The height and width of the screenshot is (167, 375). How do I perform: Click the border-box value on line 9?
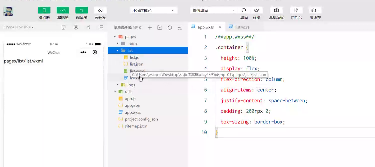tap(268, 122)
